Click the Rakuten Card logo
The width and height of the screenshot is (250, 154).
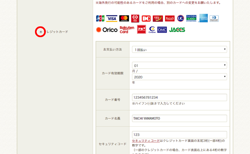(x=127, y=30)
